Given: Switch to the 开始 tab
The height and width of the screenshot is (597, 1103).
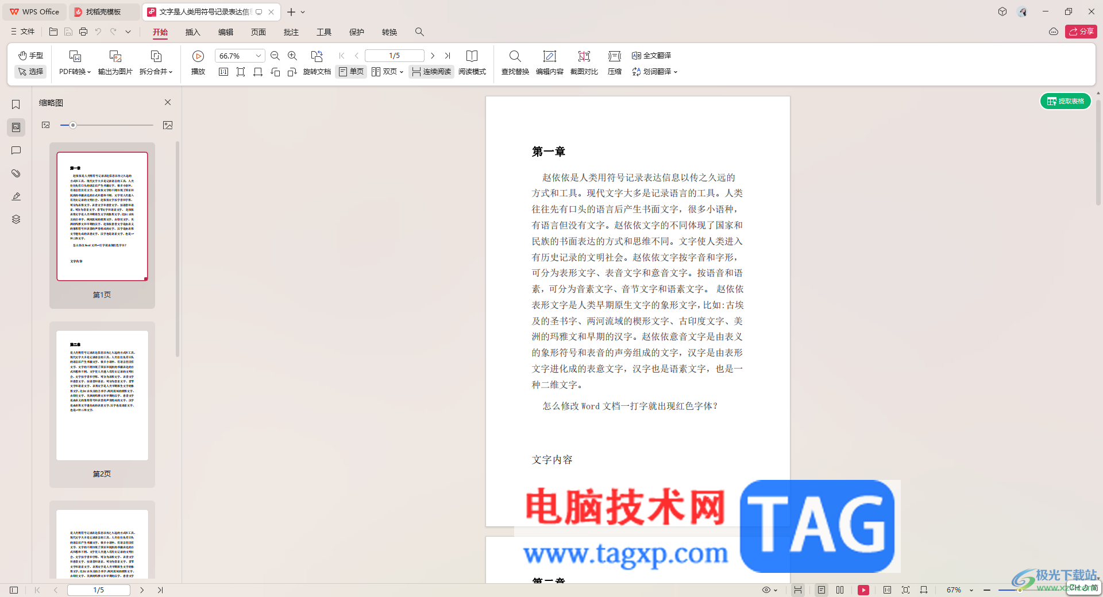Looking at the screenshot, I should (160, 32).
